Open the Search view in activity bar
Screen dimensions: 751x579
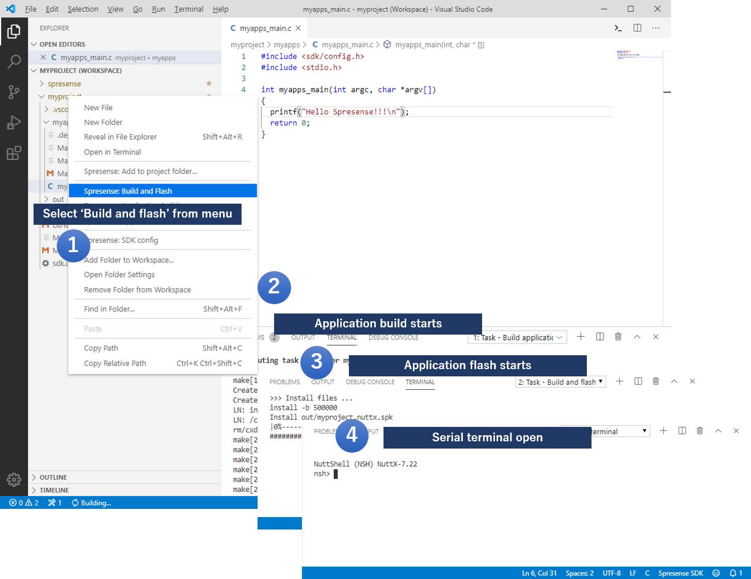pos(14,62)
